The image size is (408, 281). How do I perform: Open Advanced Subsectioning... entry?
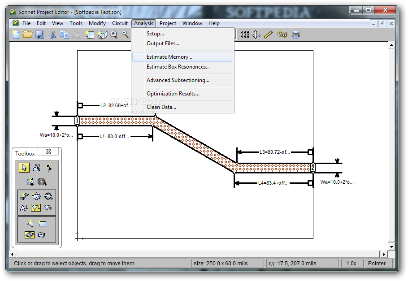tap(182, 80)
